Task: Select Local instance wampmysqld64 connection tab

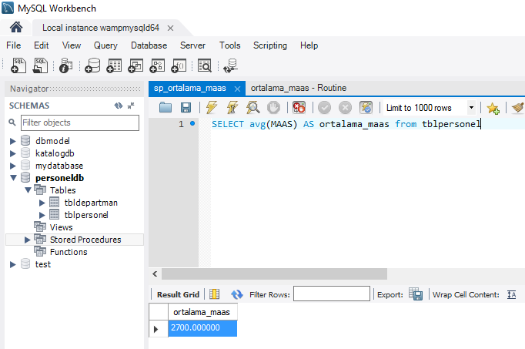Action: 100,28
